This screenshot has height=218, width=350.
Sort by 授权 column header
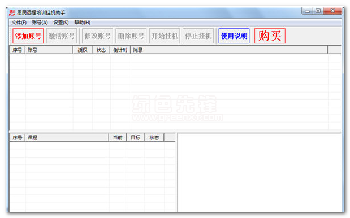pos(83,50)
